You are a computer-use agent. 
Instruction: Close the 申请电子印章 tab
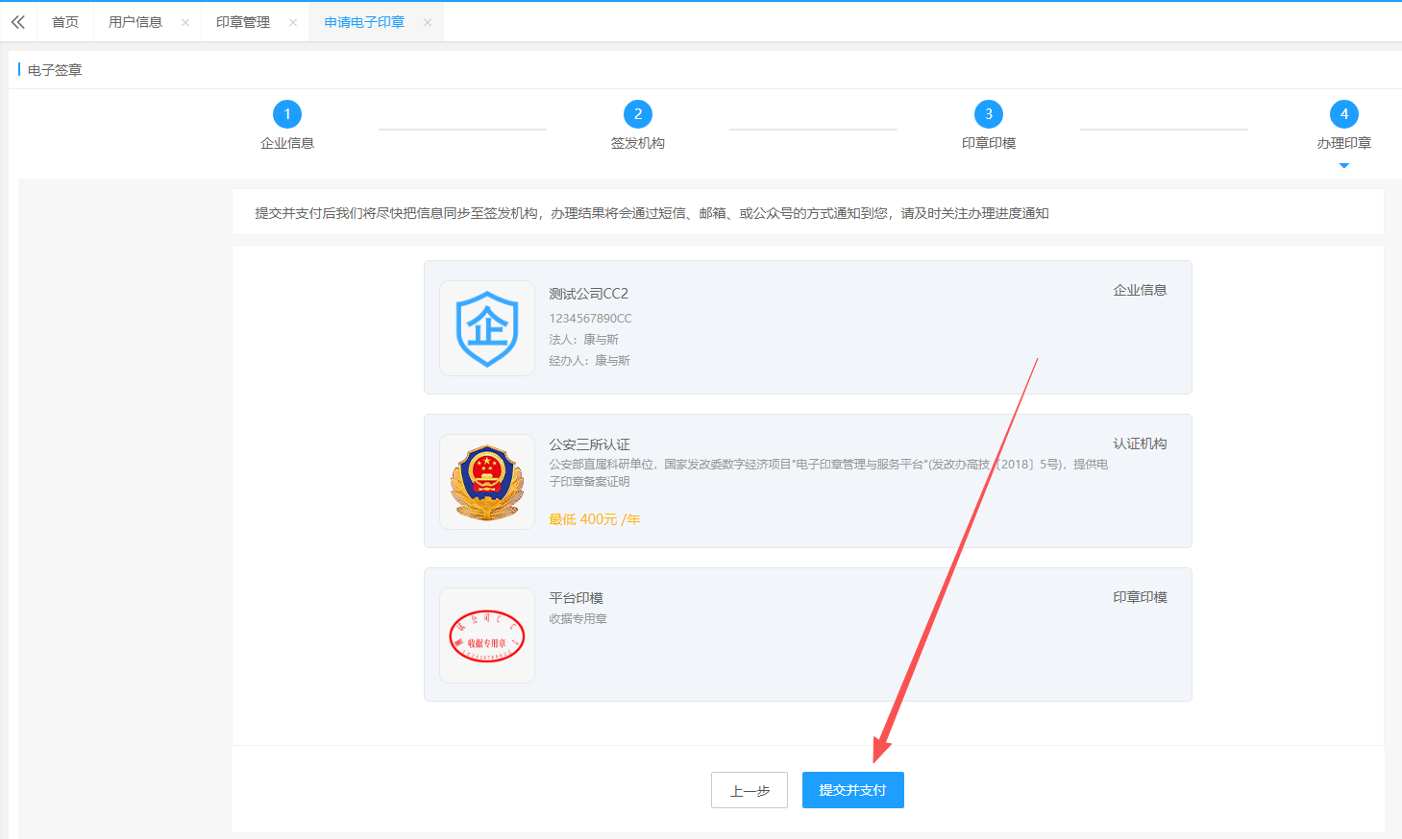(428, 22)
